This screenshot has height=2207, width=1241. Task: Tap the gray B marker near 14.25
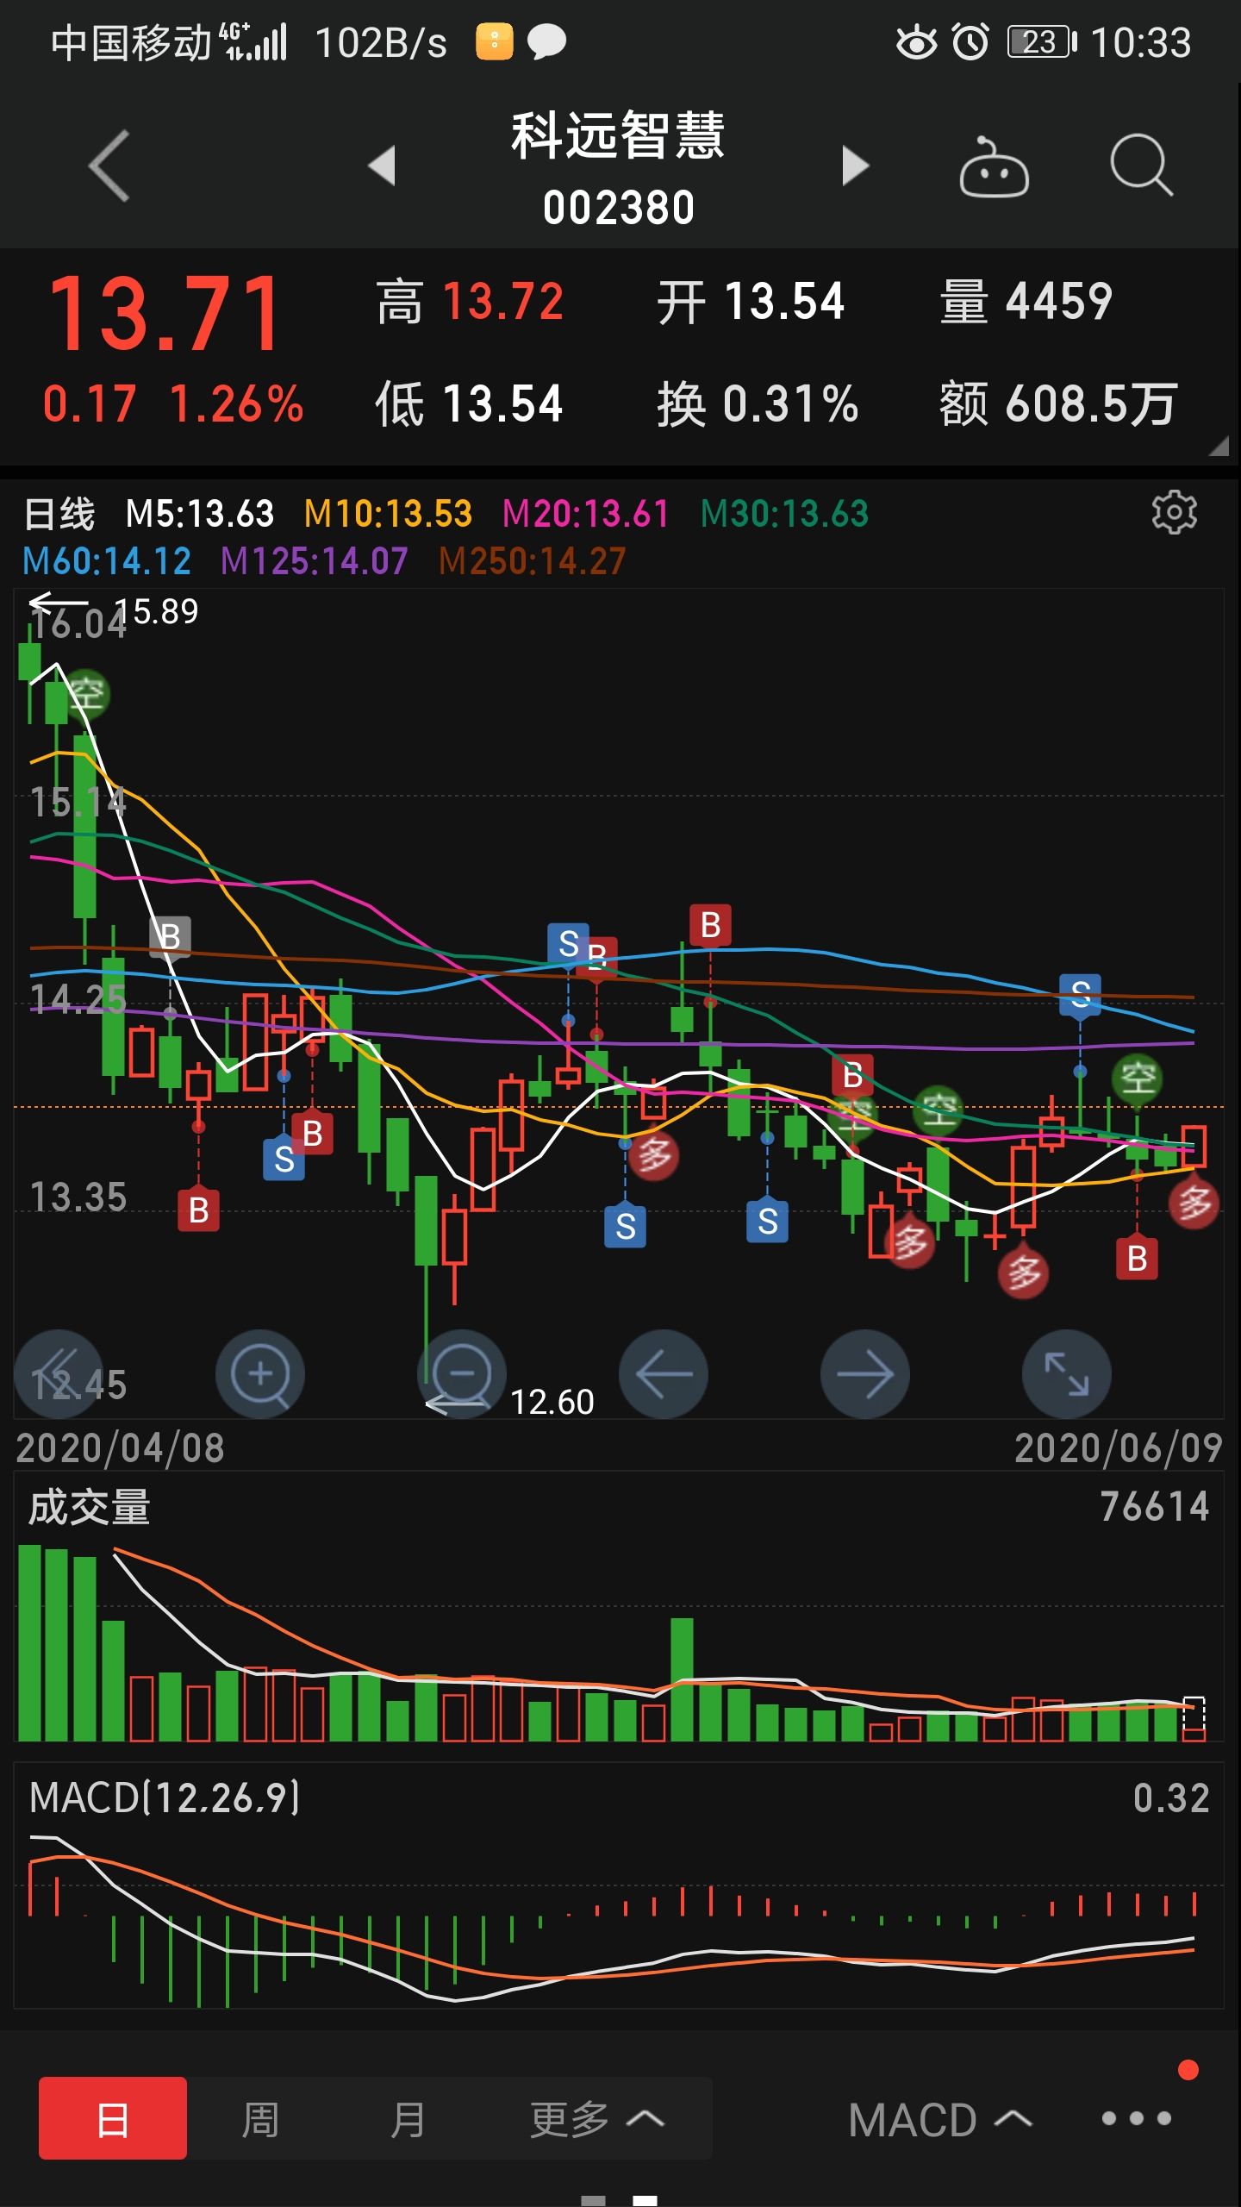170,936
